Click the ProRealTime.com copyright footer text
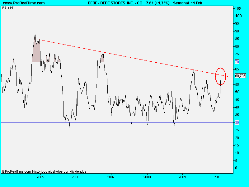The width and height of the screenshot is (249, 187). pyautogui.click(x=16, y=171)
